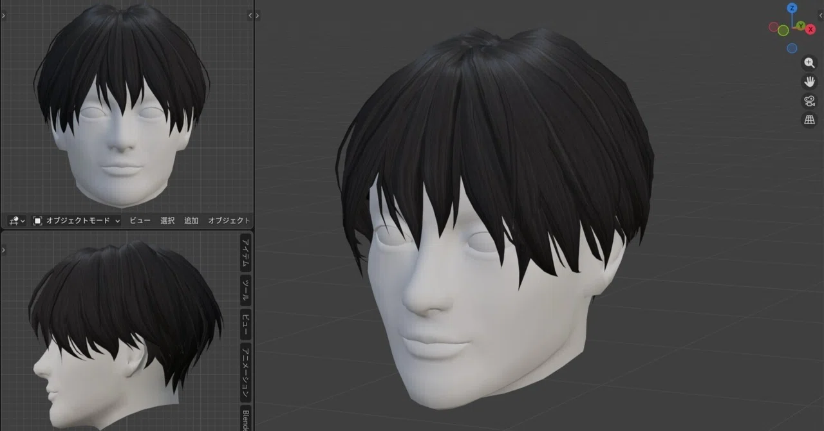Switch to the アイテム sidebar tab

[245, 253]
